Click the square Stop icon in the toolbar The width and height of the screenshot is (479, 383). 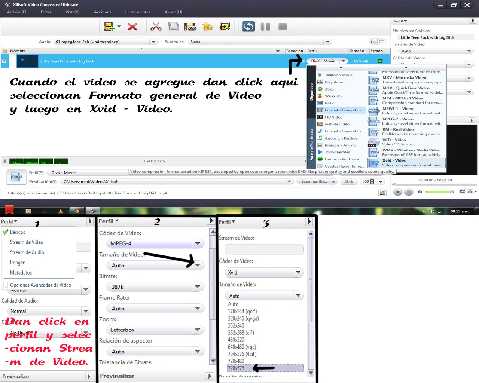click(x=283, y=27)
